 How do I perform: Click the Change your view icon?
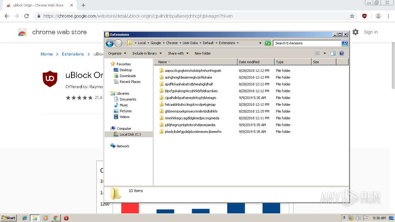click(x=317, y=53)
